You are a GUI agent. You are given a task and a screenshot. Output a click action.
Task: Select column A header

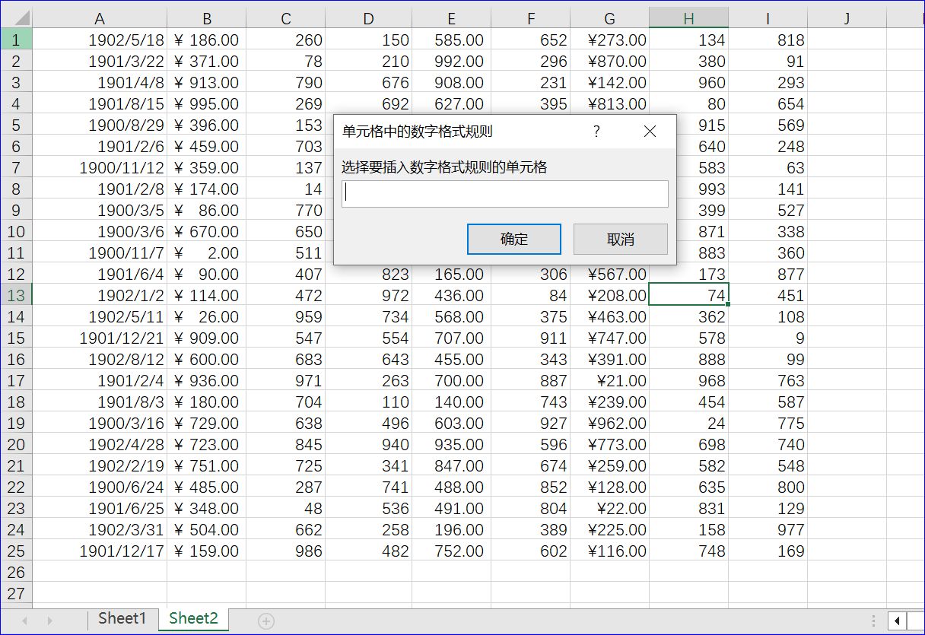pos(100,18)
